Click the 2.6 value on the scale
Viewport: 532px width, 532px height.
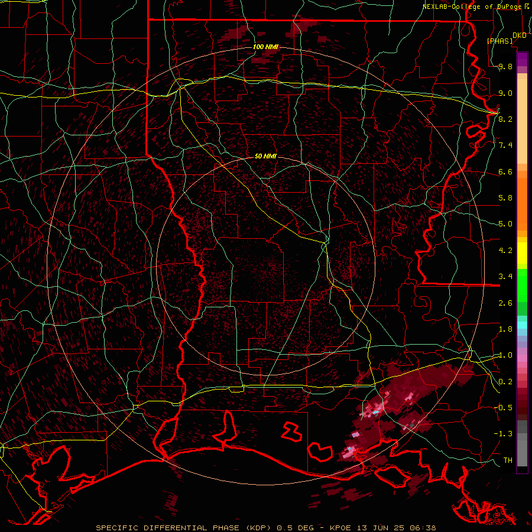(x=505, y=303)
